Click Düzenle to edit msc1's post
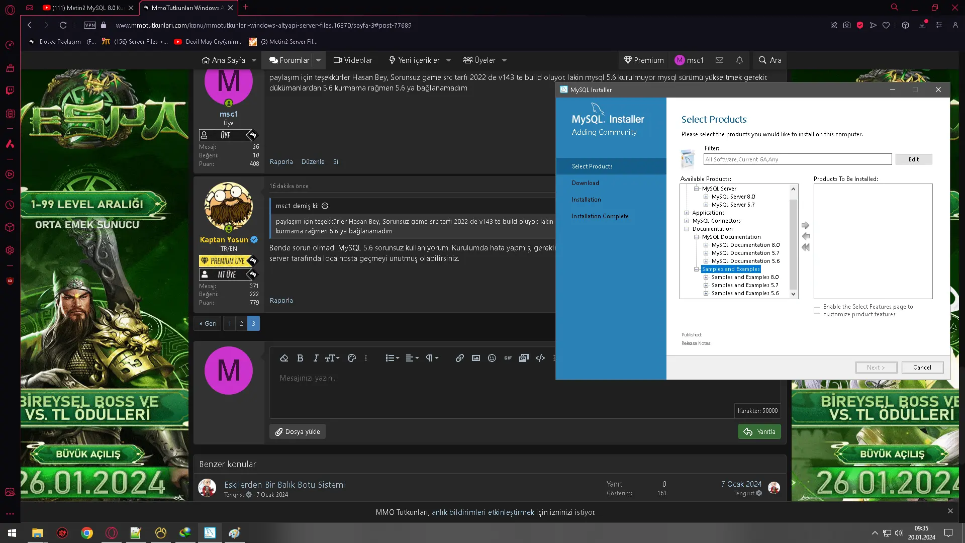965x543 pixels. coord(313,162)
